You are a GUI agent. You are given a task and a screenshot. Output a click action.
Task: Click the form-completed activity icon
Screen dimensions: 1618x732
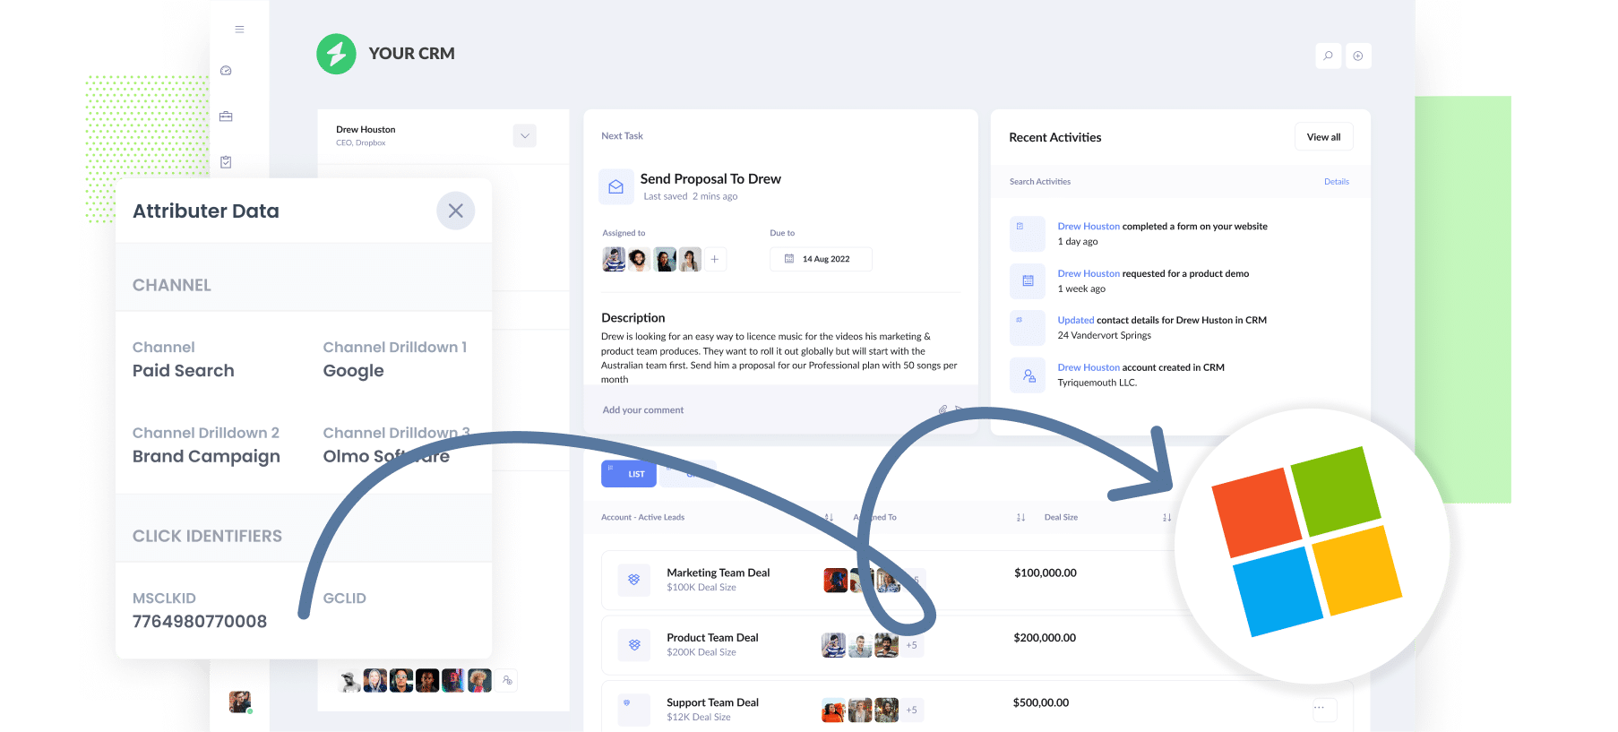1027,234
